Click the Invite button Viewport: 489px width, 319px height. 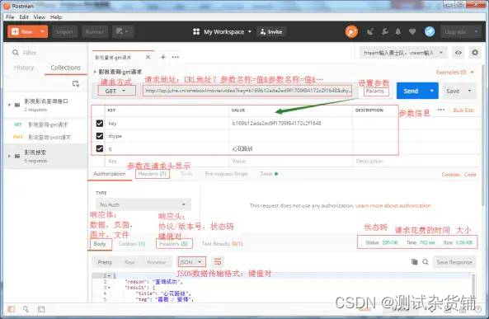point(271,32)
